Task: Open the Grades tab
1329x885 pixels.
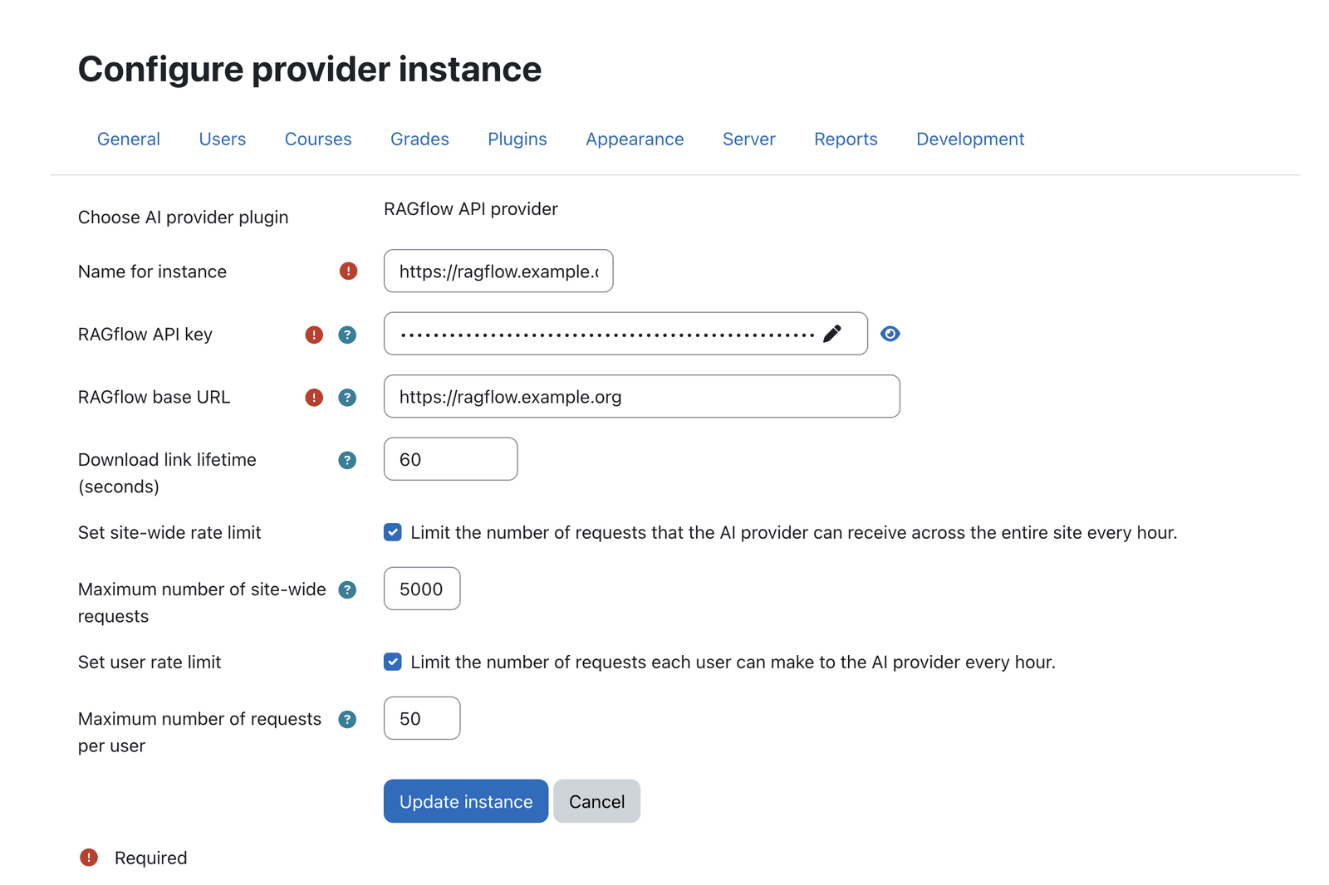Action: tap(419, 139)
